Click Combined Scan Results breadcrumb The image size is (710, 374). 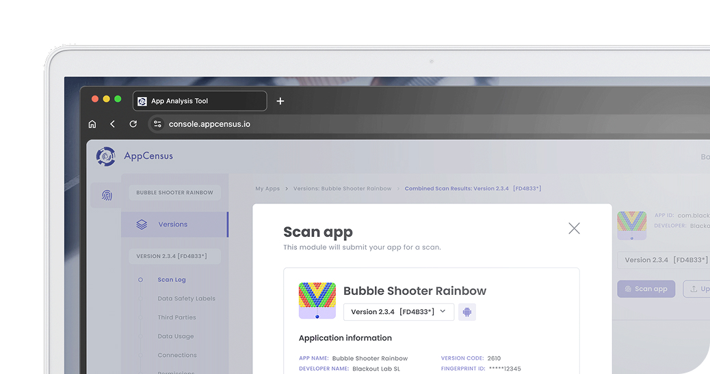point(473,188)
